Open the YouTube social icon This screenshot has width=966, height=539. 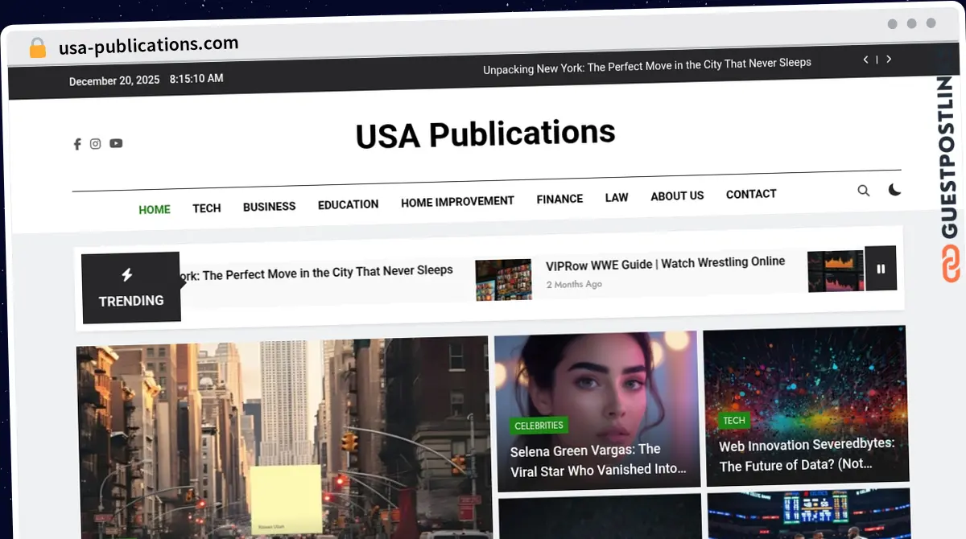(x=116, y=143)
